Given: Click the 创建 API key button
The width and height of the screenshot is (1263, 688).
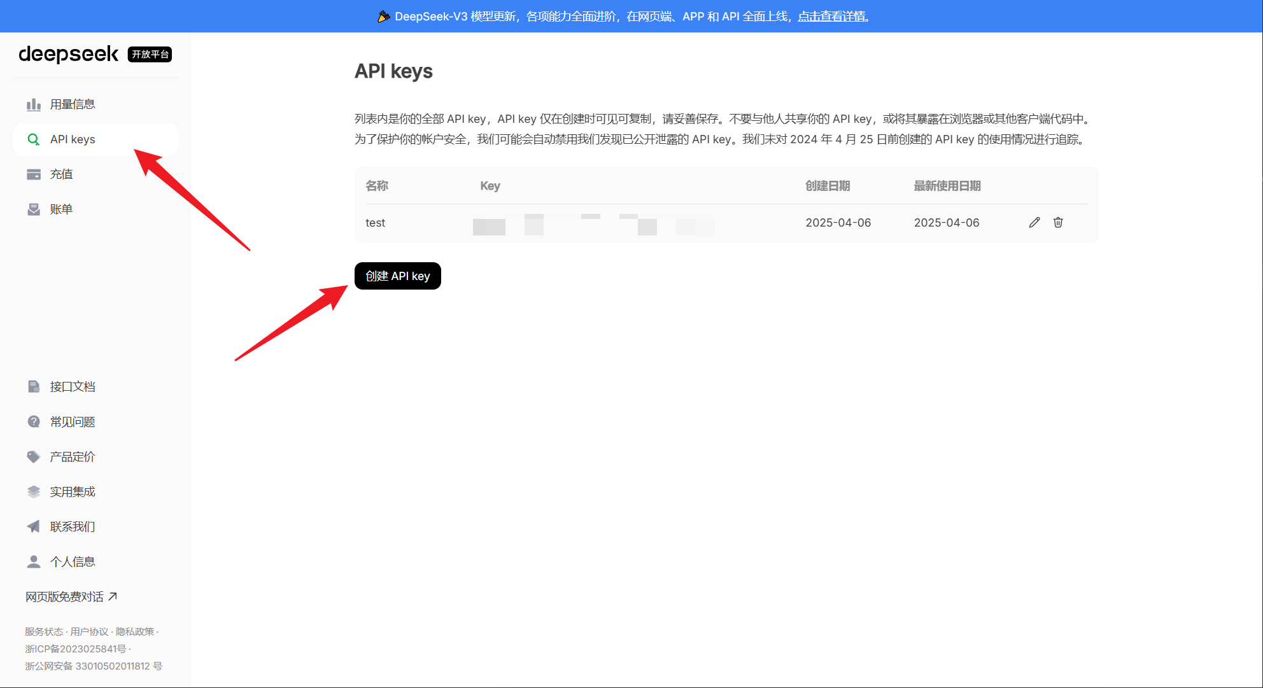Looking at the screenshot, I should tap(398, 276).
